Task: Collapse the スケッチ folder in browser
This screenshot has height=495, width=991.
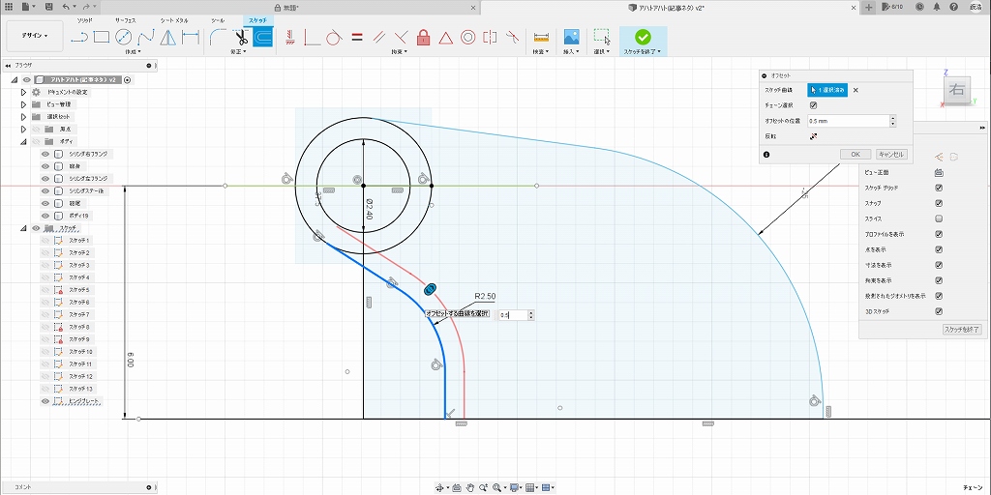Action: [23, 228]
